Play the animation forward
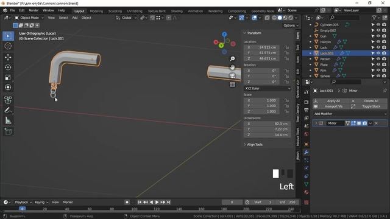 click(x=157, y=202)
